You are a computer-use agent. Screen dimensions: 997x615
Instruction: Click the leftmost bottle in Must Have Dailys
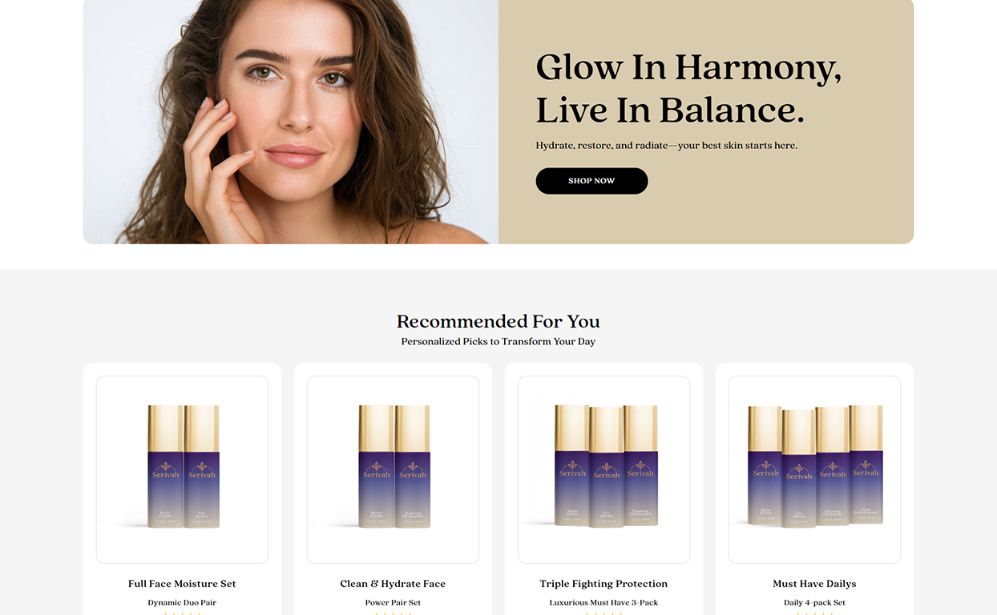point(765,465)
